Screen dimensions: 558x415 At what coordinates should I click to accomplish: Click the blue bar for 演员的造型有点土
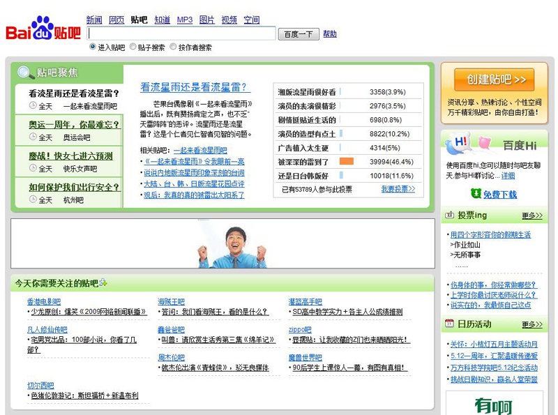(341, 133)
